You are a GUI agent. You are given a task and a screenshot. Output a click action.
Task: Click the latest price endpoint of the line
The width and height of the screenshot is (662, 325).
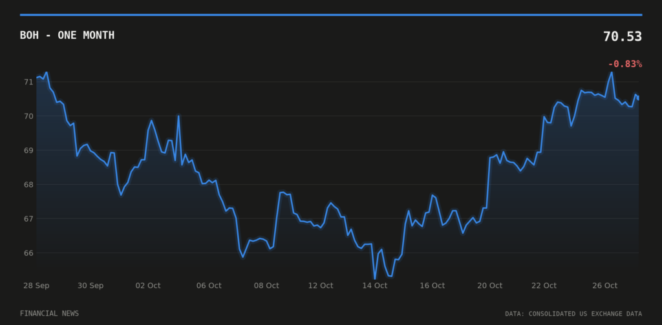[x=638, y=98]
